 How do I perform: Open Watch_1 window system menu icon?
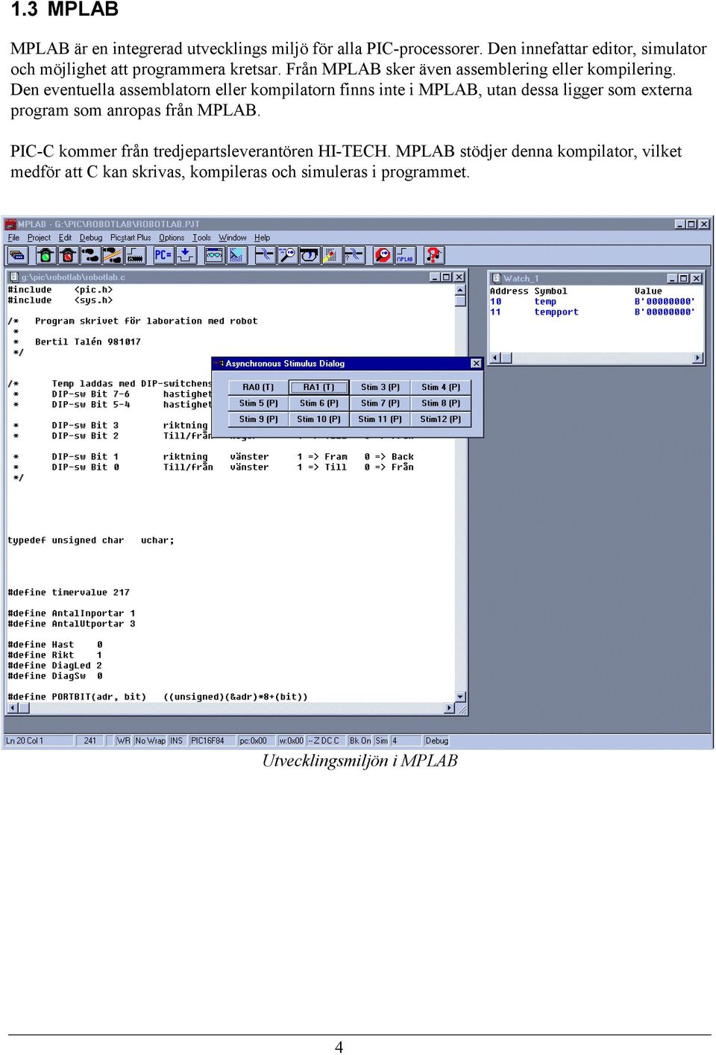(496, 278)
